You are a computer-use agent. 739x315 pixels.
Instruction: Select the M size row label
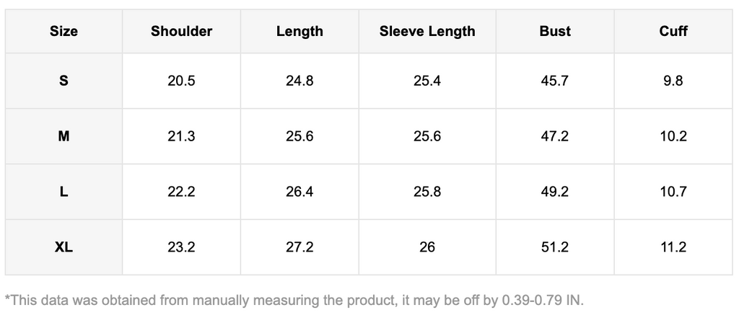[64, 136]
